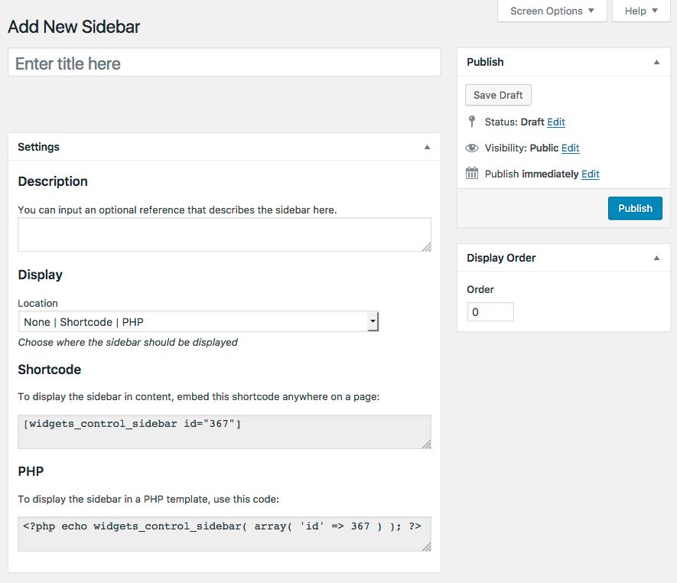The width and height of the screenshot is (677, 583).
Task: Edit the publish immediately schedule
Action: coord(591,174)
